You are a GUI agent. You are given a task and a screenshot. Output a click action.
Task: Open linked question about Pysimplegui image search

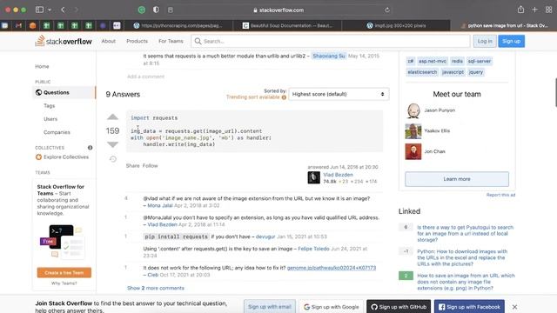(x=466, y=234)
